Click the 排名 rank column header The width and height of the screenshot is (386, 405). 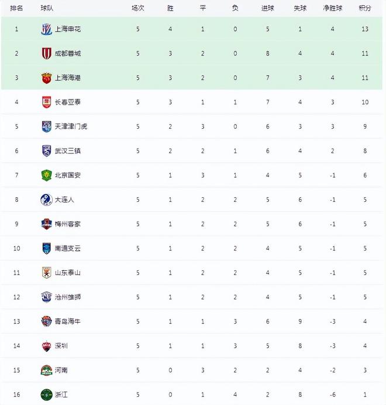click(16, 8)
